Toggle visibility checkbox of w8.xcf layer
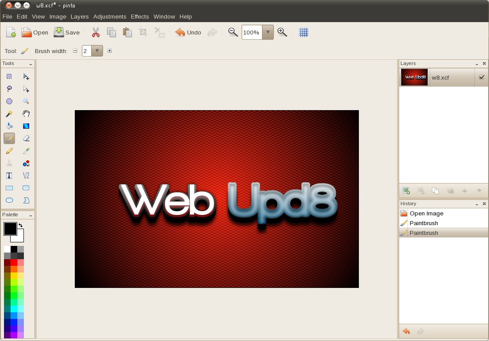489x341 pixels. (x=481, y=77)
